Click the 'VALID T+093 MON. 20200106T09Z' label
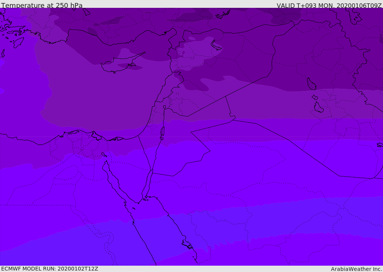Screen dimensions: 383x272 click(329, 5)
